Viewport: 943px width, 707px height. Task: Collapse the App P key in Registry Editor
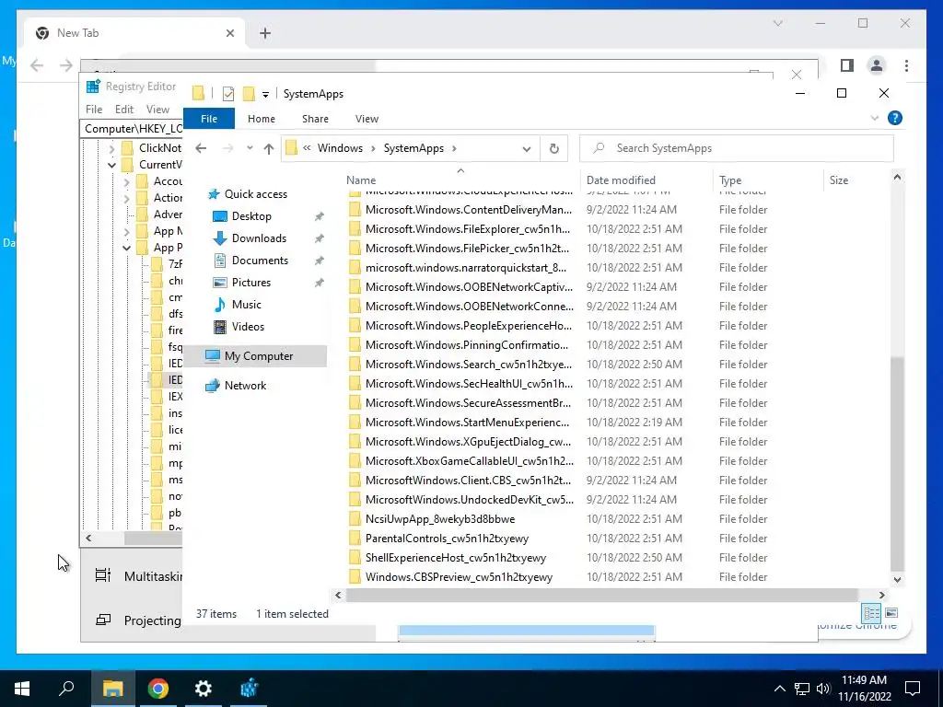pos(127,248)
